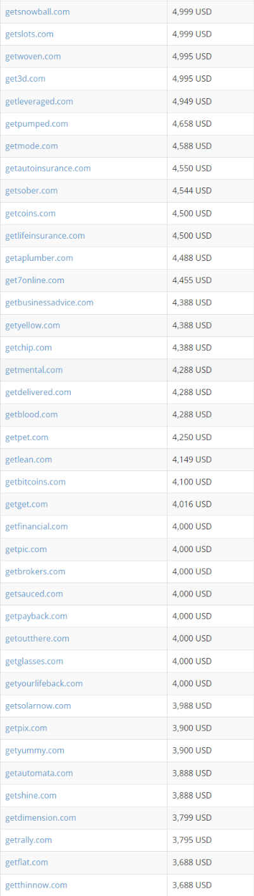Screen dimensions: 254x896
Task: Open the getautomata.com listing
Action: [x=39, y=773]
